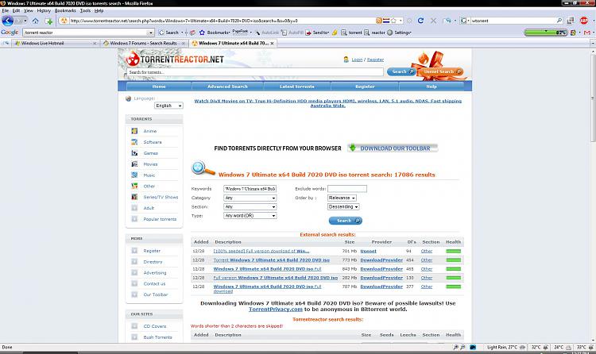Click the Google toolbar Bookmarks star

coord(202,33)
